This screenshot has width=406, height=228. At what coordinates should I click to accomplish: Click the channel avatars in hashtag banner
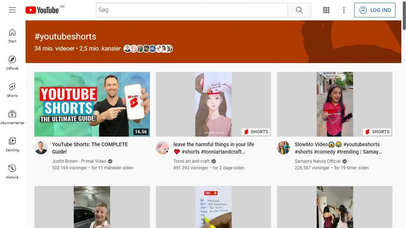(148, 49)
